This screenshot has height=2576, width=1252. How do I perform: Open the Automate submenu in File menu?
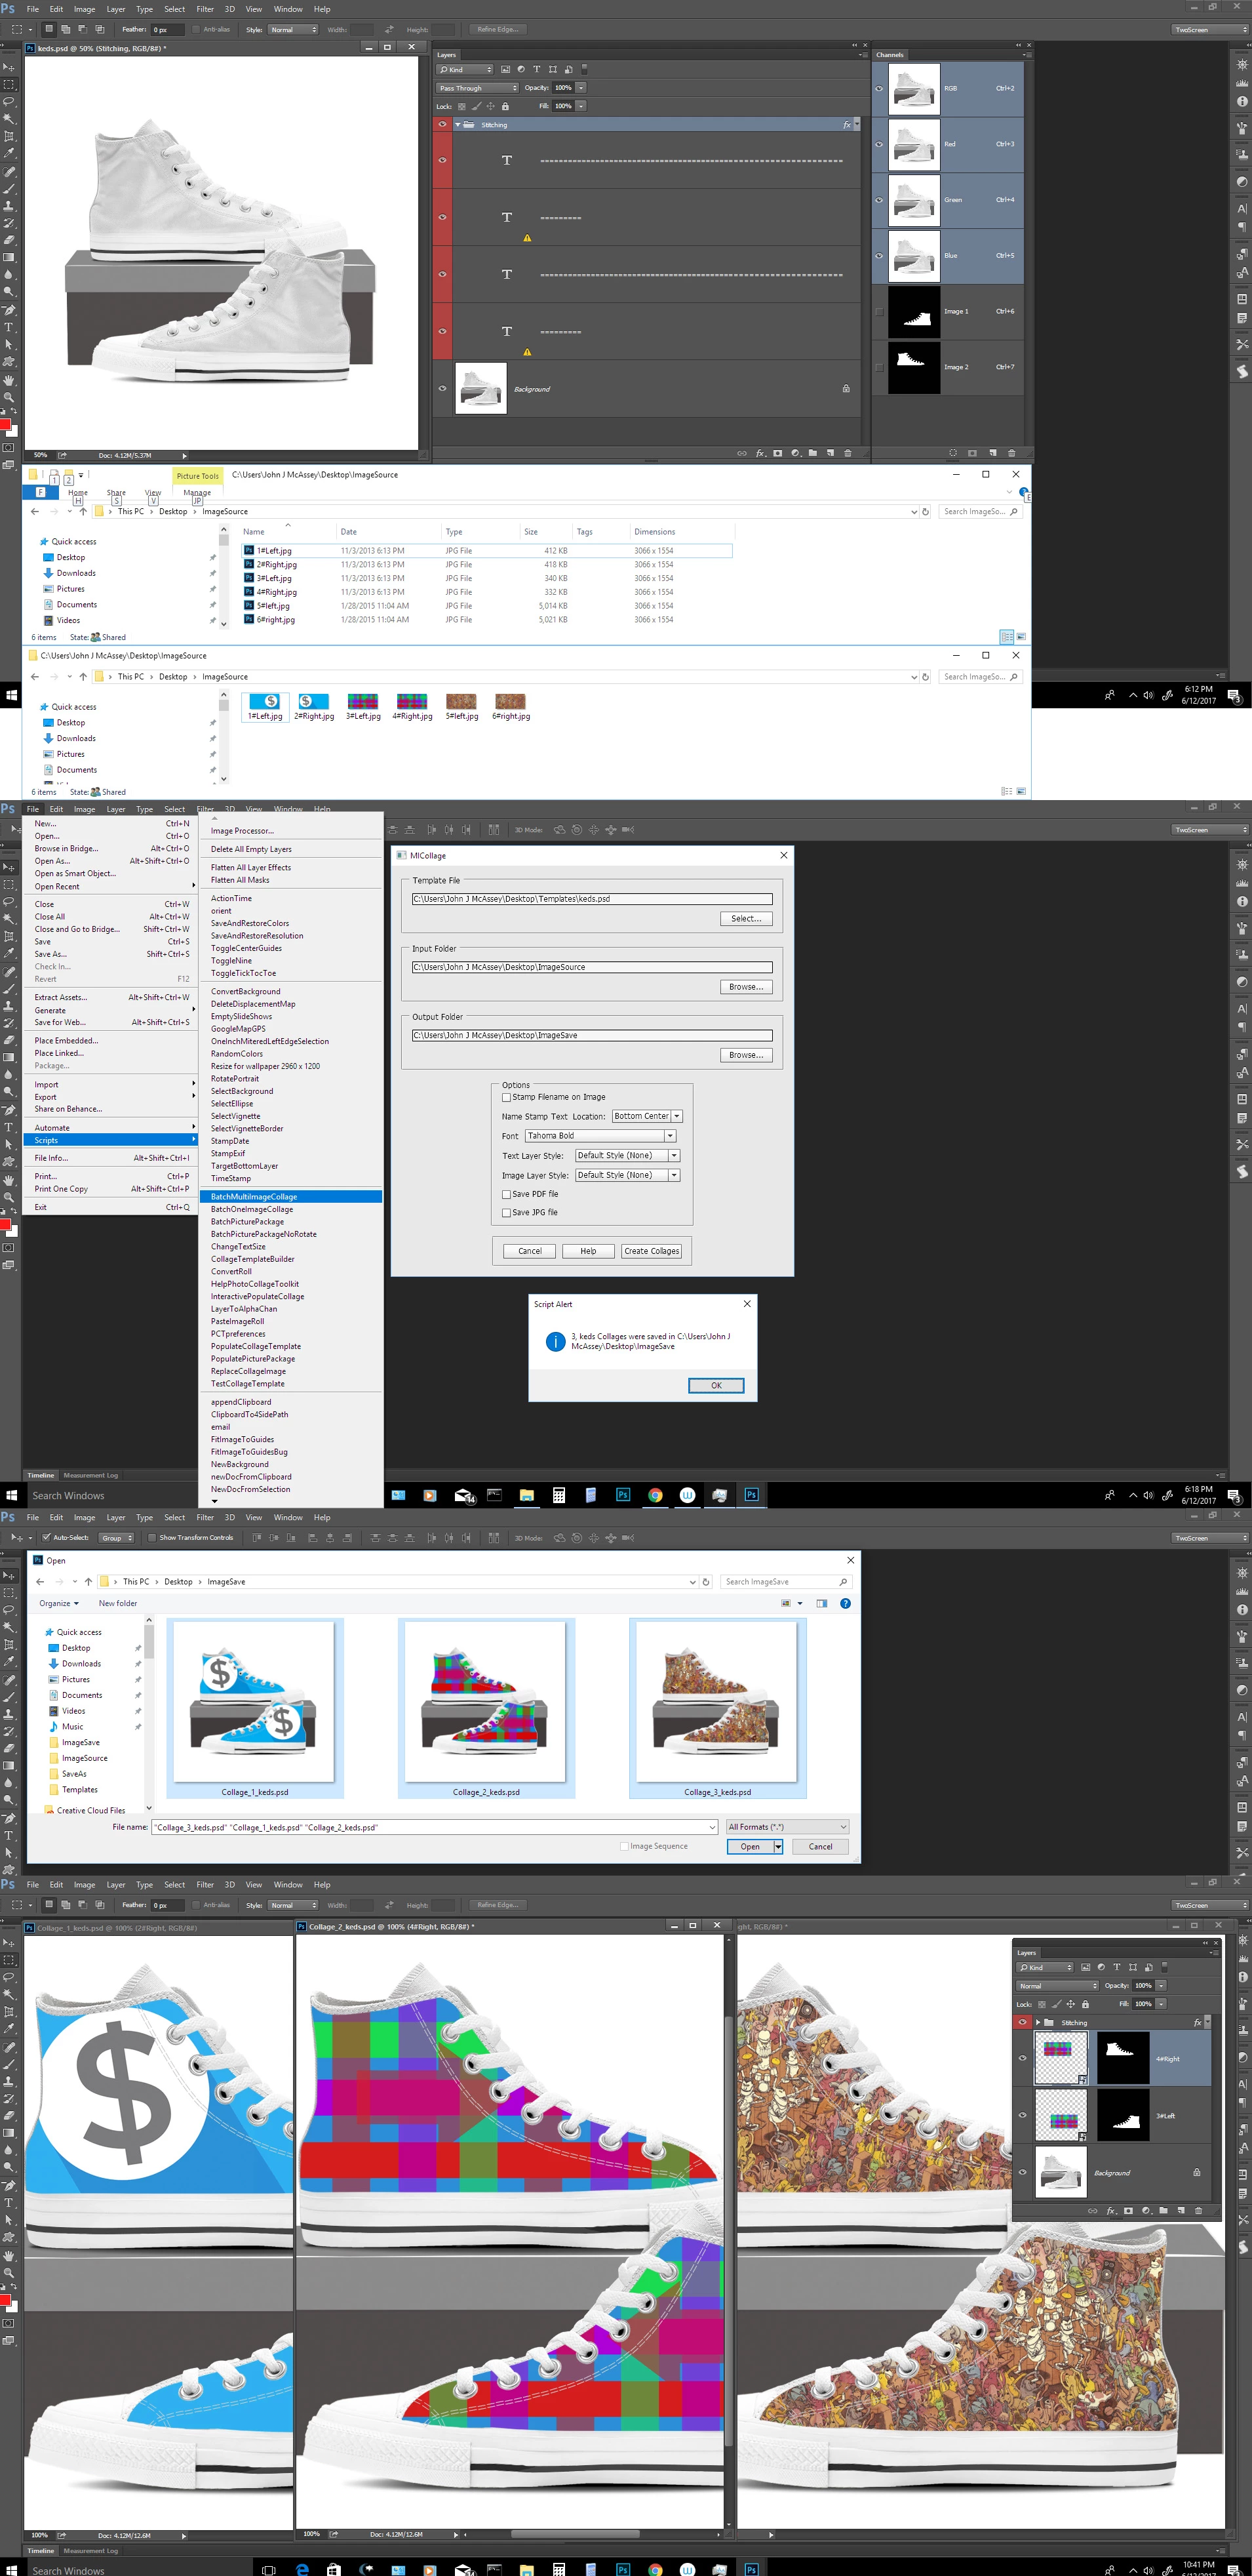point(110,1127)
